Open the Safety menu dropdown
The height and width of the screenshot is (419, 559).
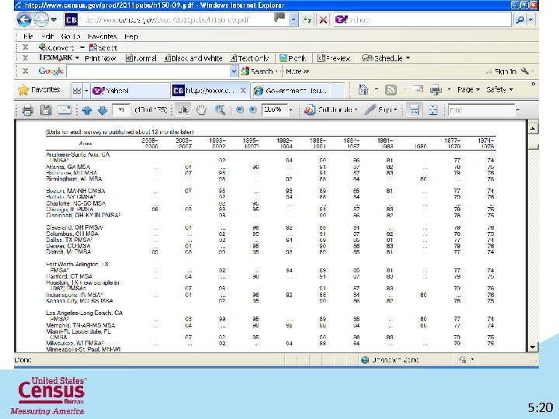point(499,90)
